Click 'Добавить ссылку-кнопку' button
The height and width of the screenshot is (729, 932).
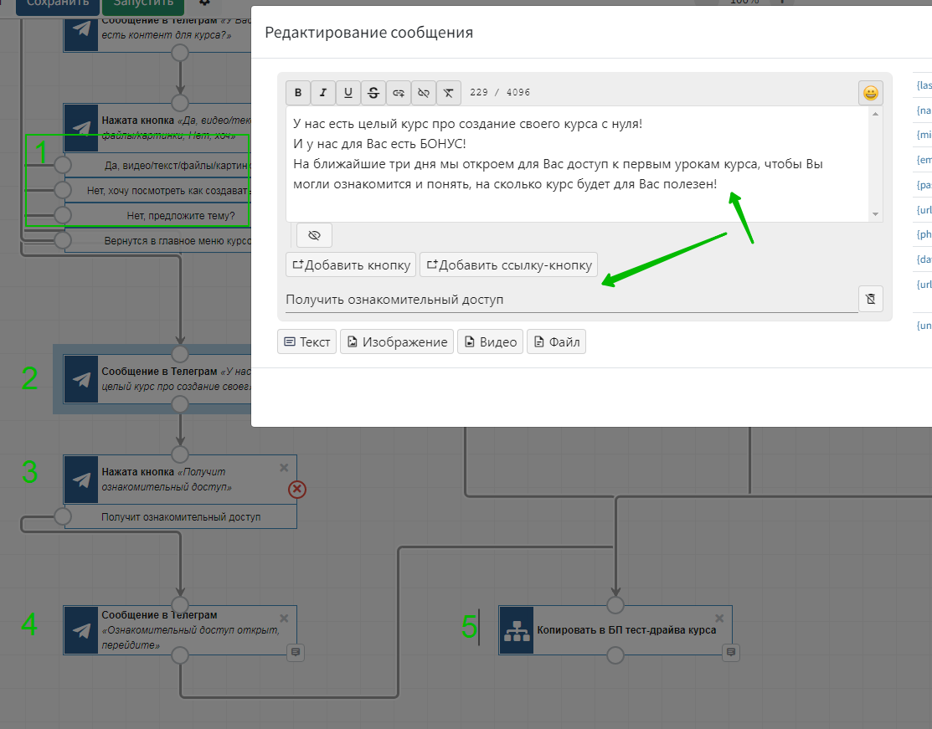point(508,265)
